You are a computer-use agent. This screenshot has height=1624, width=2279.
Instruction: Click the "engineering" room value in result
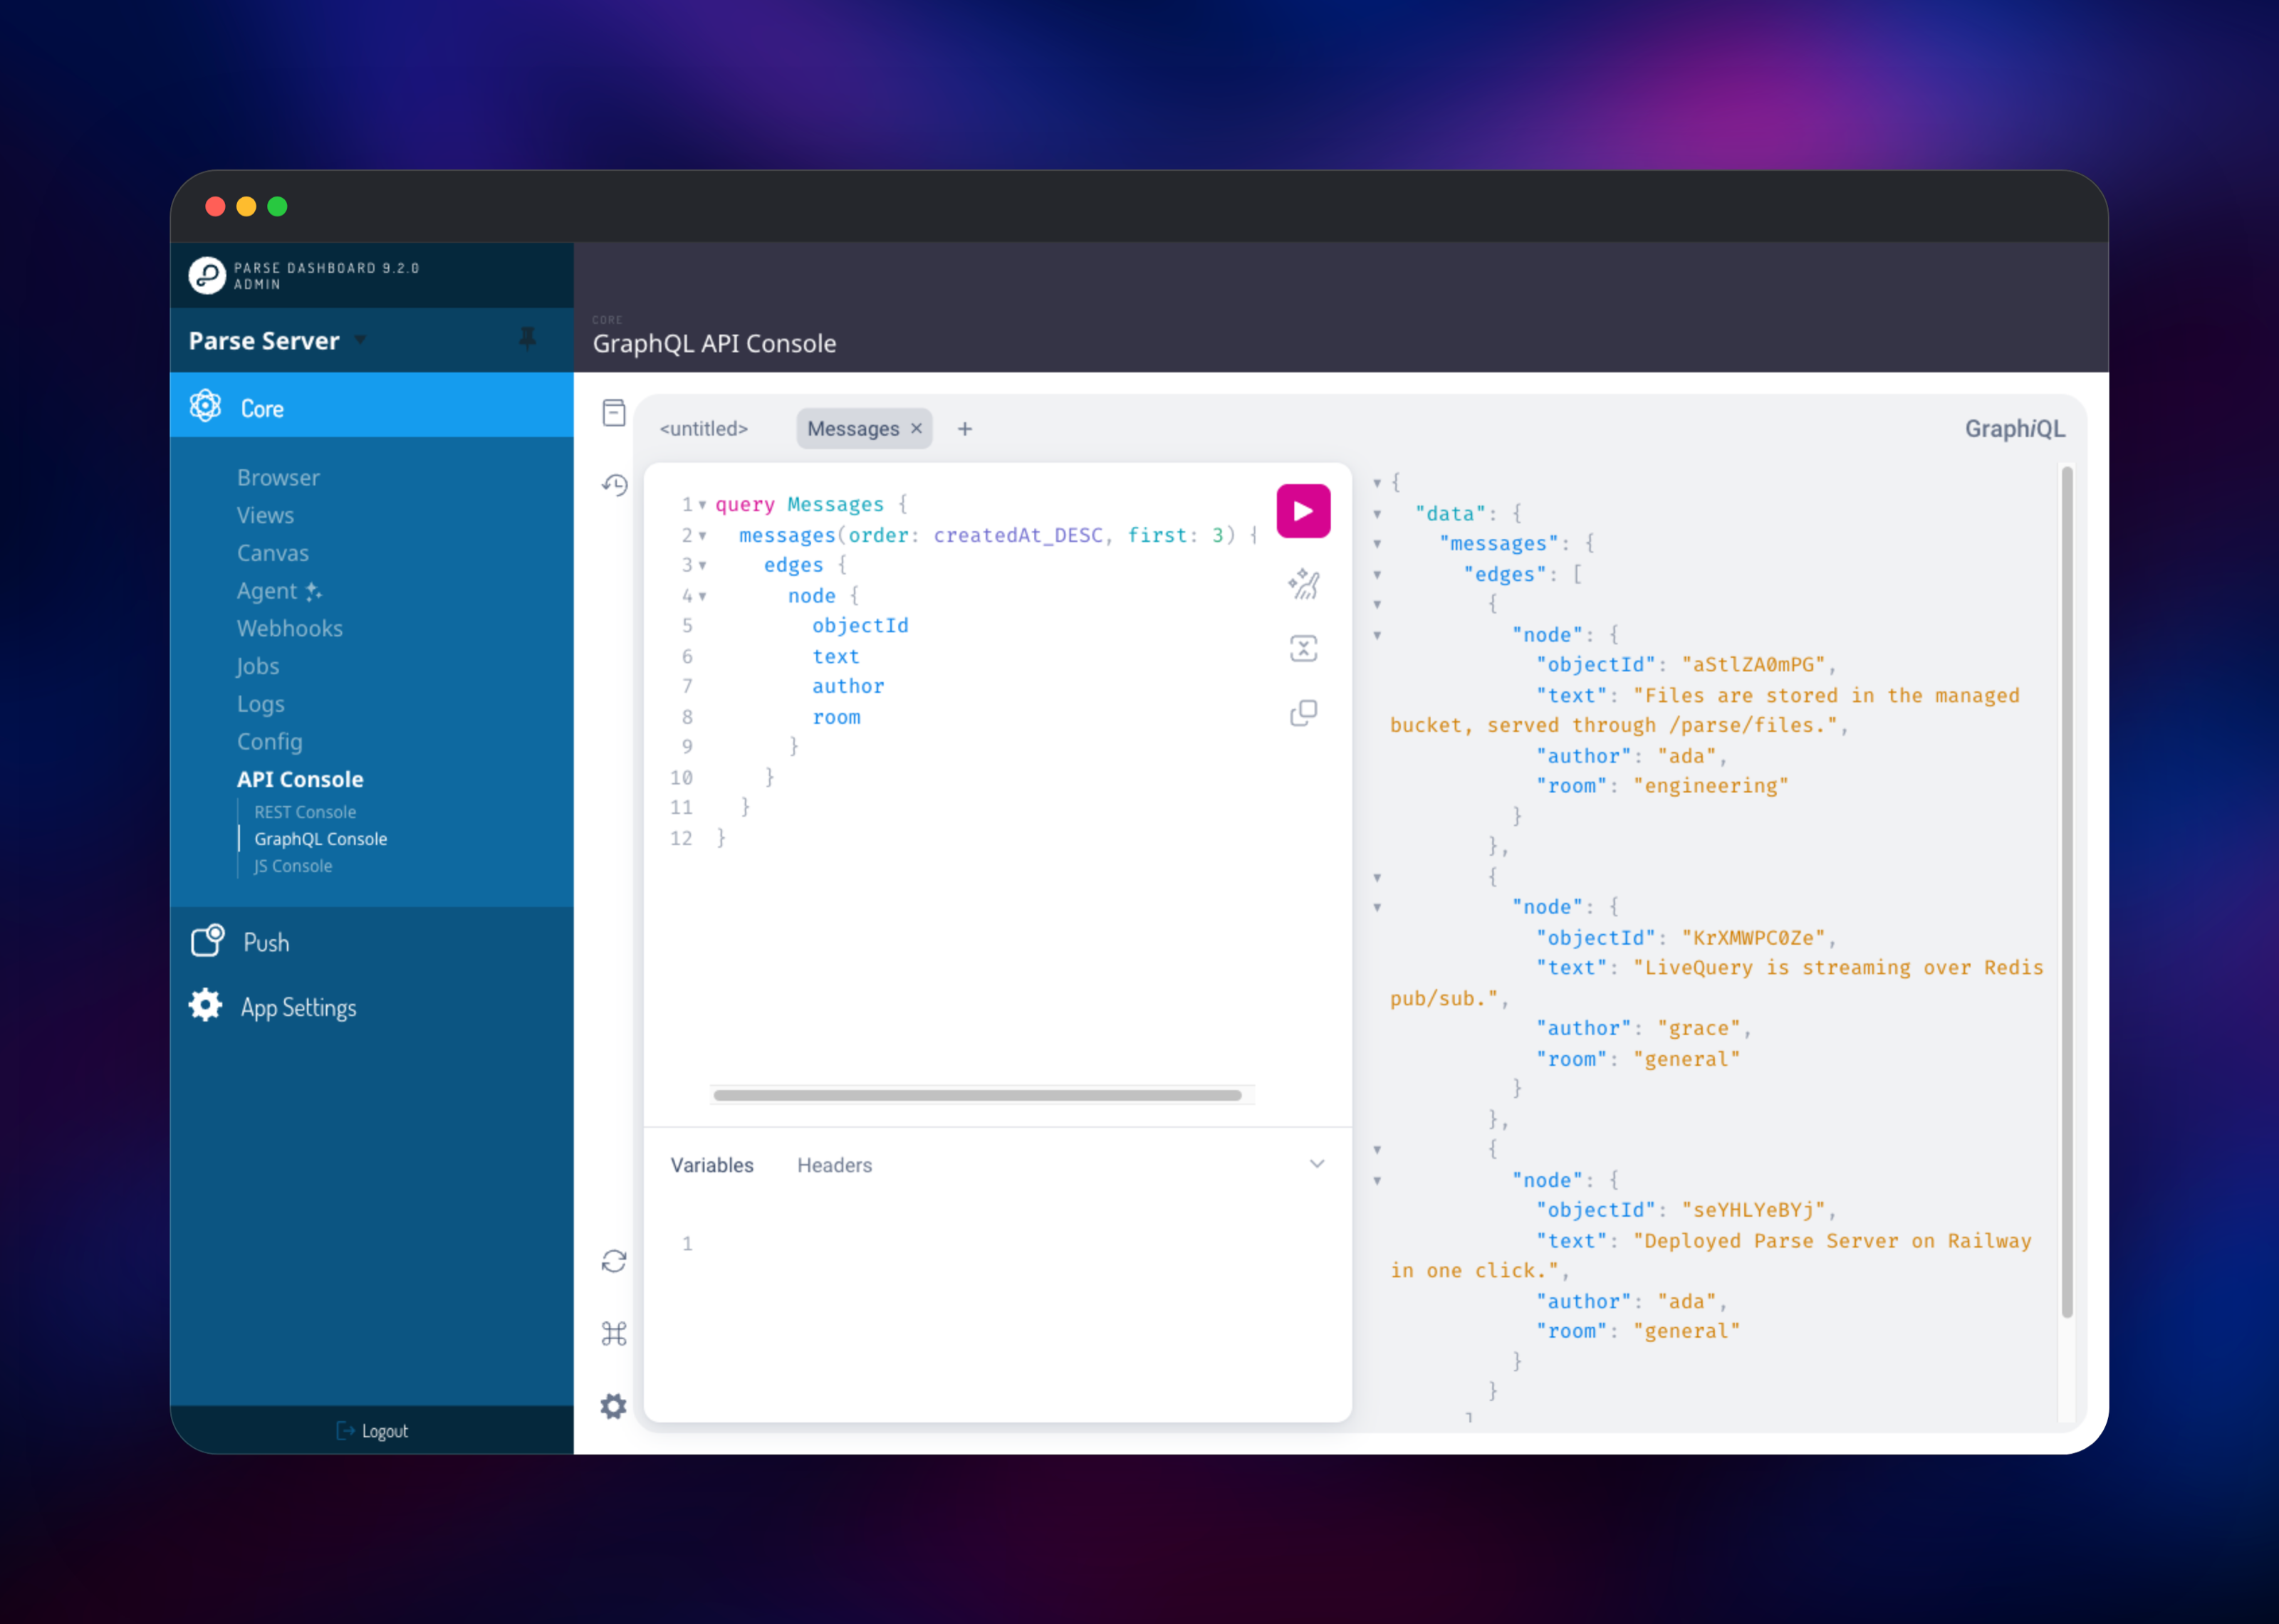[1710, 786]
